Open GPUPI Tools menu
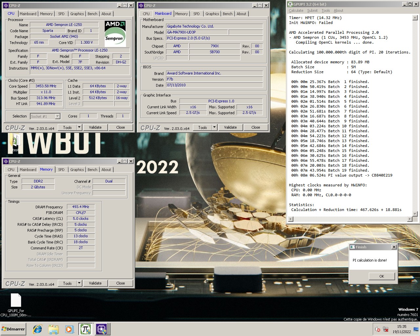The width and height of the screenshot is (420, 336). click(326, 10)
